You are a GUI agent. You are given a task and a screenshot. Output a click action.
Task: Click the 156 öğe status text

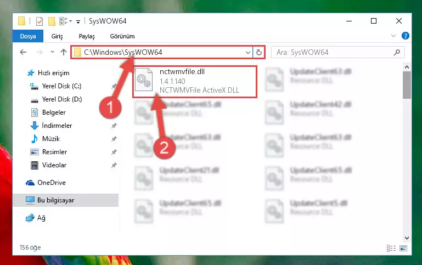(x=30, y=247)
